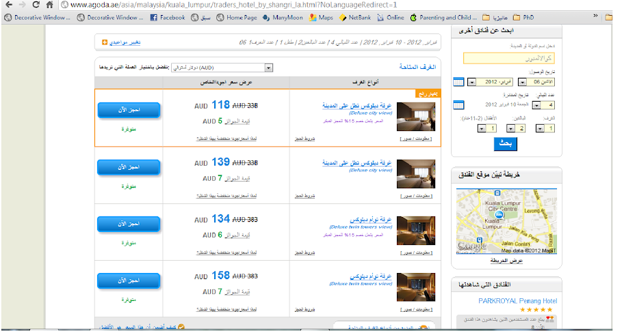Open the adults count dropdown showing 2
Screen dimensions: 624x331
[x=516, y=128]
